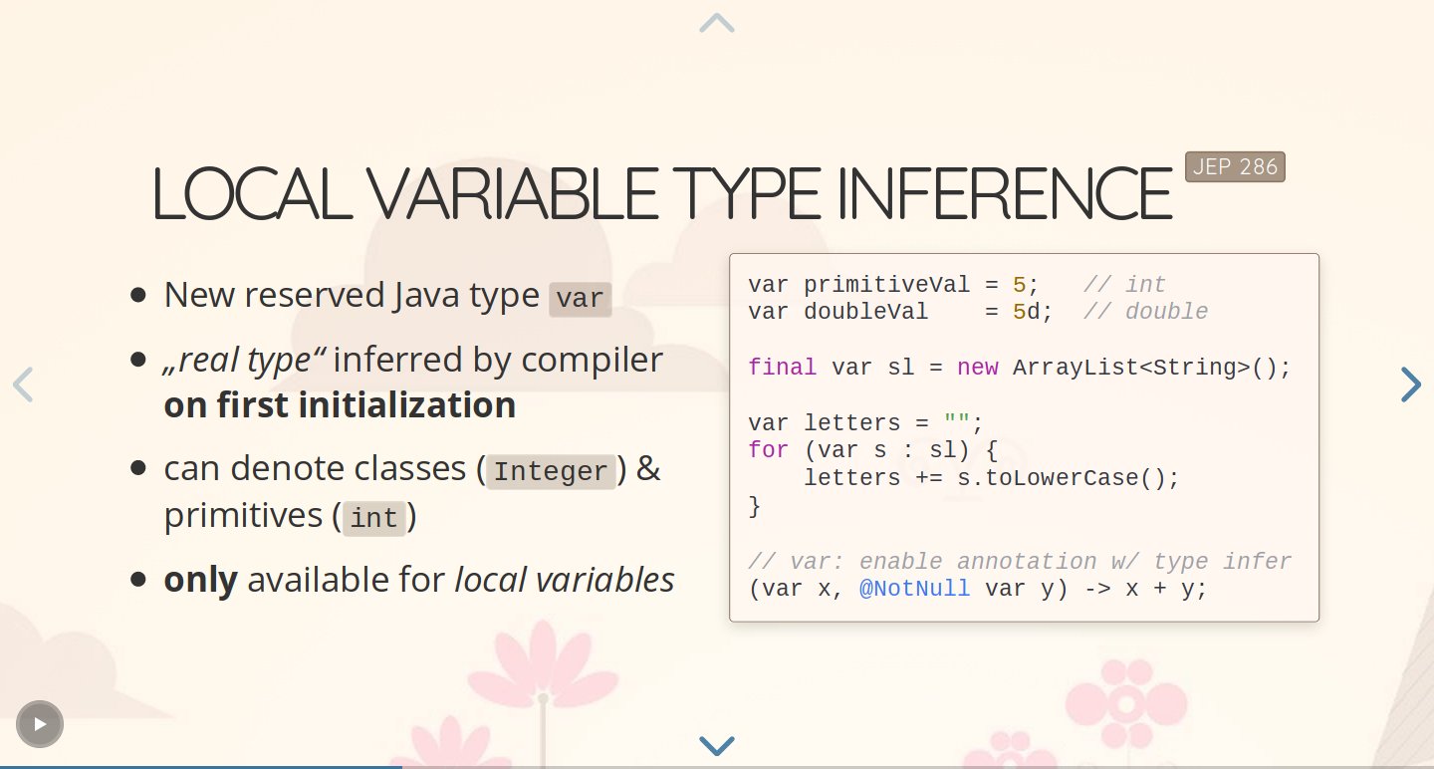The image size is (1434, 769).
Task: Click the 'final' keyword in the code block
Action: coord(783,368)
